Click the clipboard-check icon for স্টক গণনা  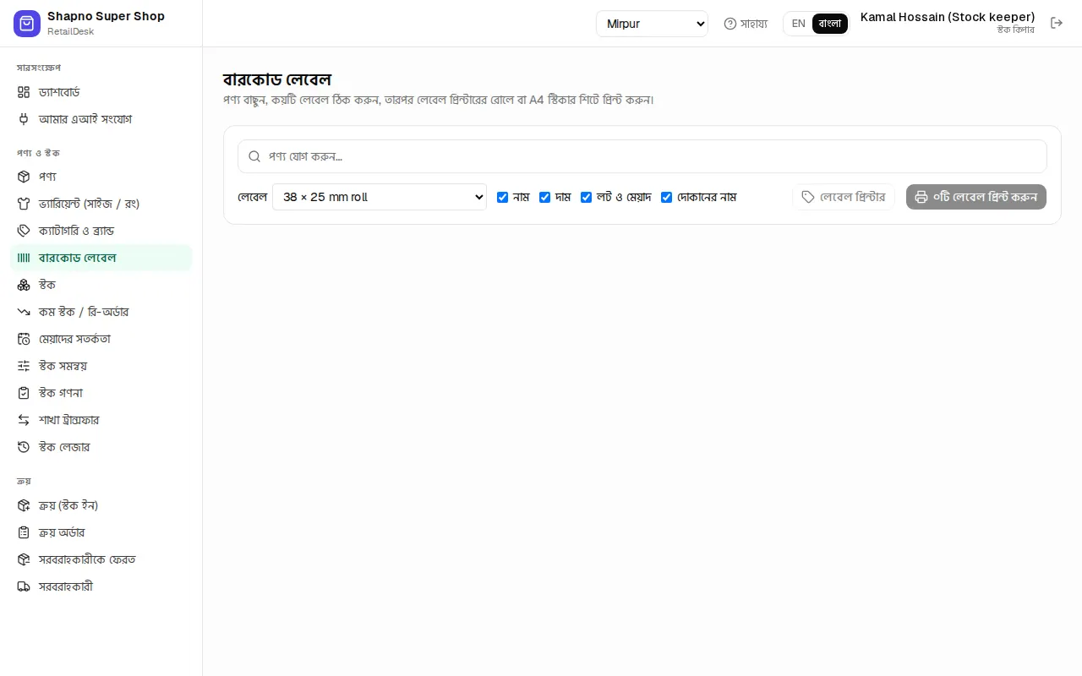coord(24,393)
